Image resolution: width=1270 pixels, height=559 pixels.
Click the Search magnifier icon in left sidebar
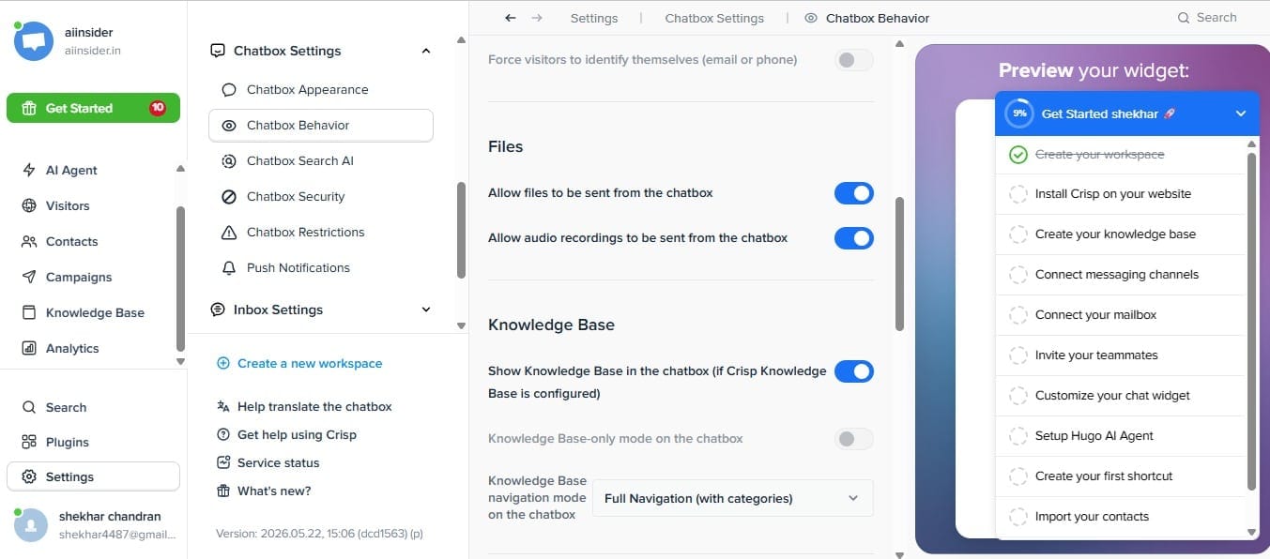click(x=29, y=407)
